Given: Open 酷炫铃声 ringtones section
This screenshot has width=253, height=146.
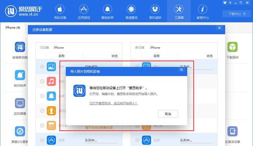Looking at the screenshot, I should click(x=108, y=12).
